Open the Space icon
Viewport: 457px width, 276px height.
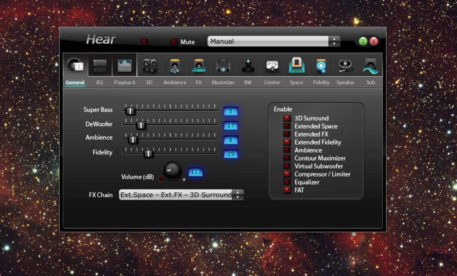(297, 65)
